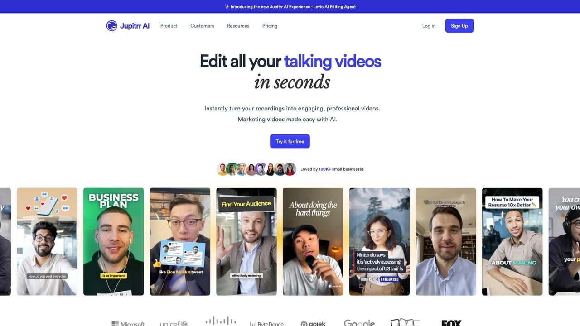Open the Elon Musk's tweet video thumbnail

pyautogui.click(x=180, y=242)
